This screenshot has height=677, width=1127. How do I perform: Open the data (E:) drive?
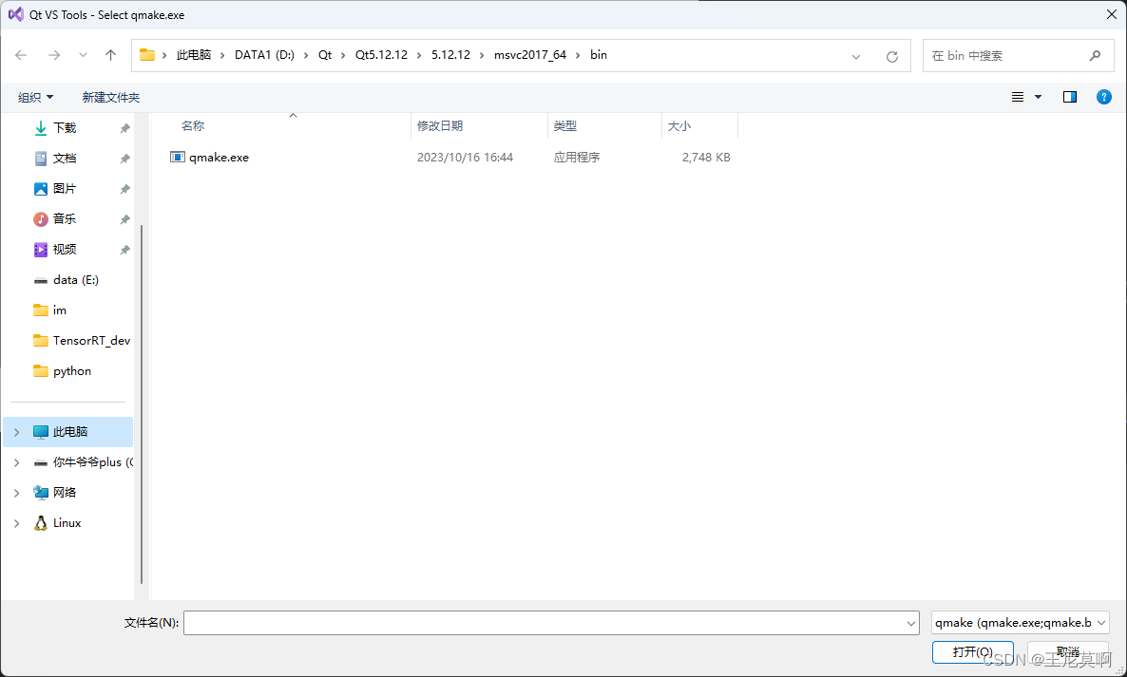[75, 279]
